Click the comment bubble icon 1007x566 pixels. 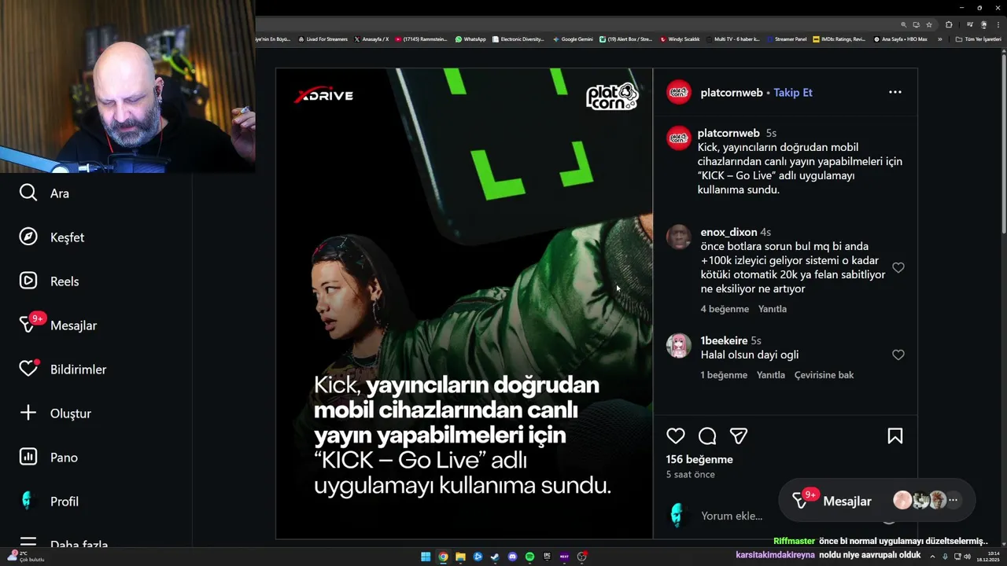pos(707,436)
